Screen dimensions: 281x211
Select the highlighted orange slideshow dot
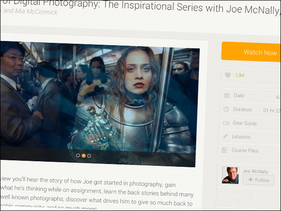pos(83,156)
